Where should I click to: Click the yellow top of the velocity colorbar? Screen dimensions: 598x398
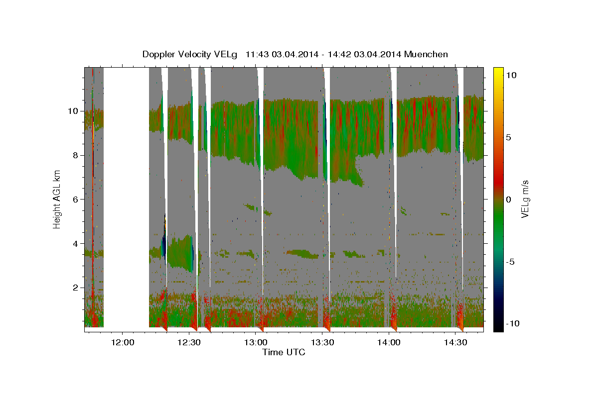click(498, 72)
